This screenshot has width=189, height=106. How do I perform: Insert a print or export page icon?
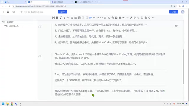point(113,18)
